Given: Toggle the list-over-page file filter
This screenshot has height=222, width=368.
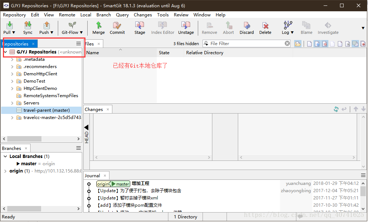Looking at the screenshot, I should click(355, 44).
